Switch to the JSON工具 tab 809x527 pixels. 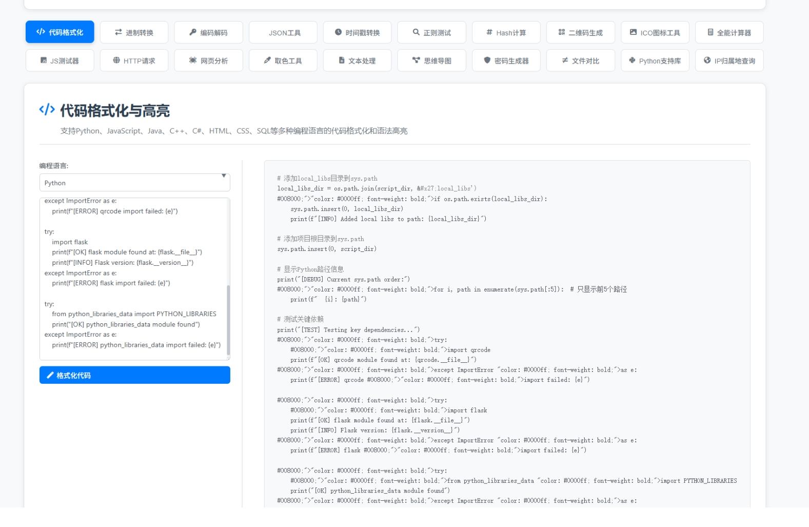283,32
